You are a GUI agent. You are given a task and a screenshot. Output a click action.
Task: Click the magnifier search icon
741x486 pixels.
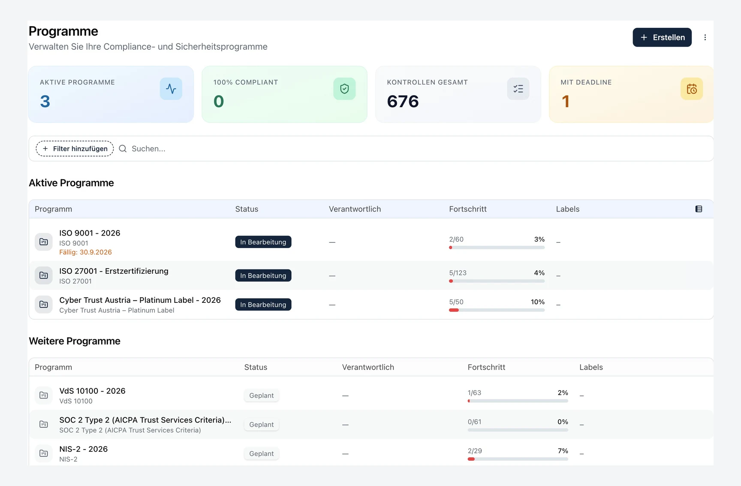123,148
